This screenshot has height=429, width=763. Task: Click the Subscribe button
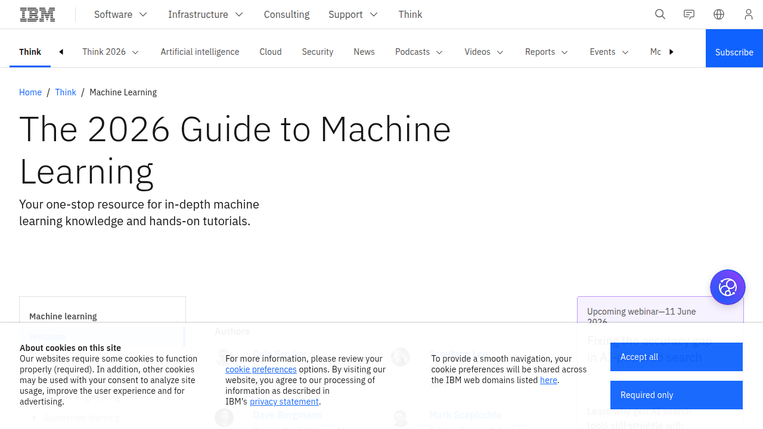(x=734, y=48)
